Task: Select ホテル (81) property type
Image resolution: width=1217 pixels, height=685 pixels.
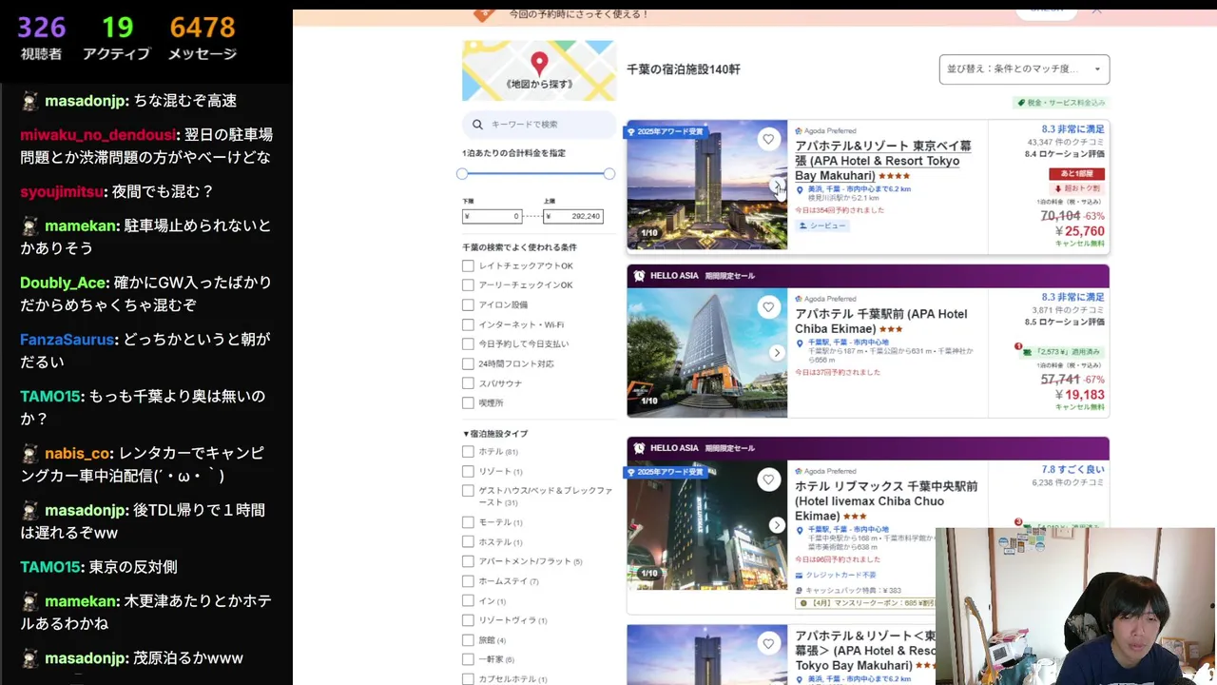Action: [468, 452]
